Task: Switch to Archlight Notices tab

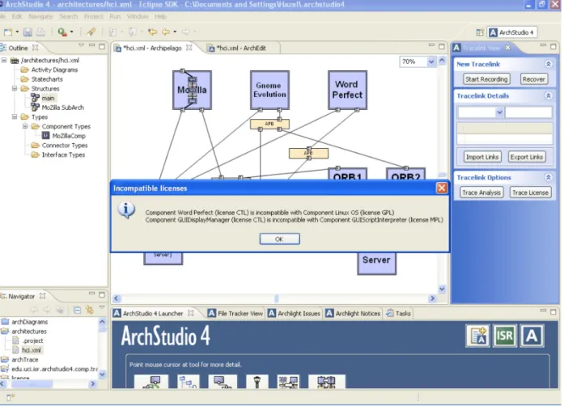Action: pos(354,314)
